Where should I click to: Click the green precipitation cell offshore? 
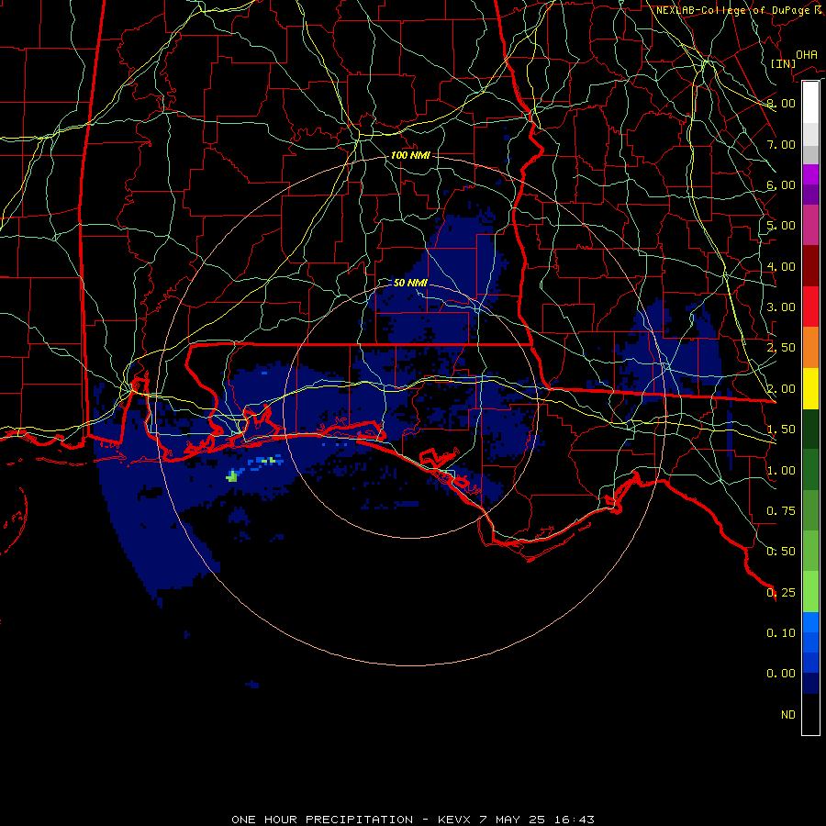pos(232,476)
